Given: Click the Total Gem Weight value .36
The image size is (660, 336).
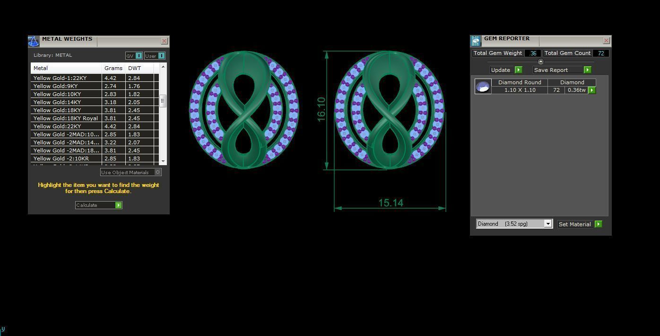Looking at the screenshot, I should pos(533,53).
